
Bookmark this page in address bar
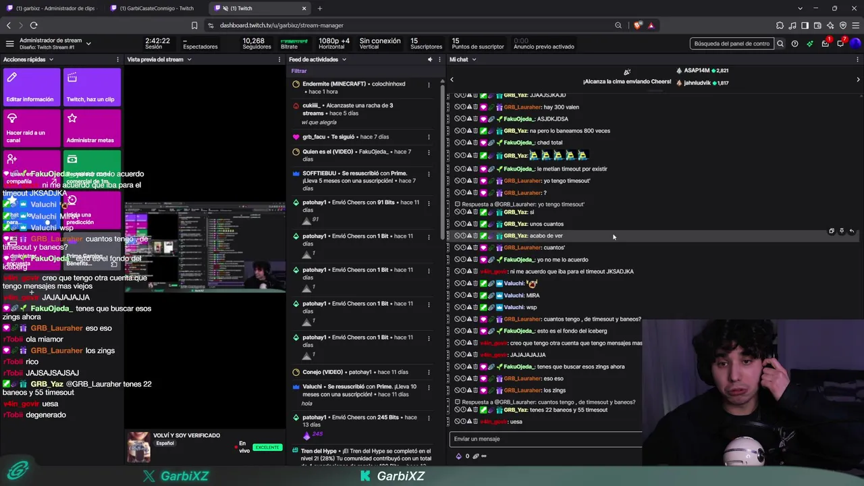[194, 26]
